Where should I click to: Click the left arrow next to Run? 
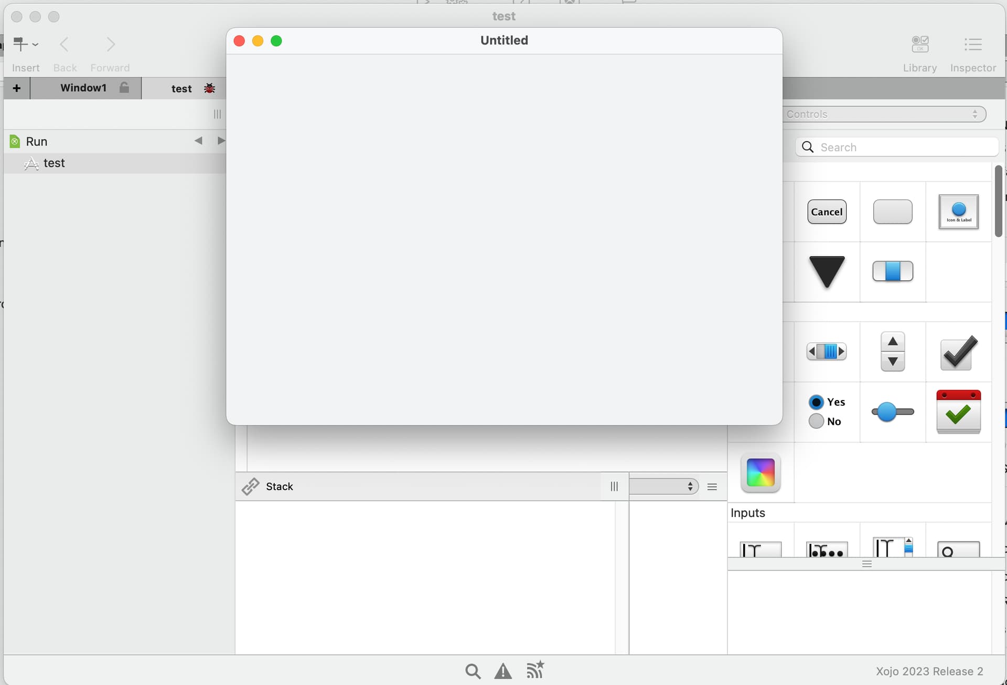point(198,141)
